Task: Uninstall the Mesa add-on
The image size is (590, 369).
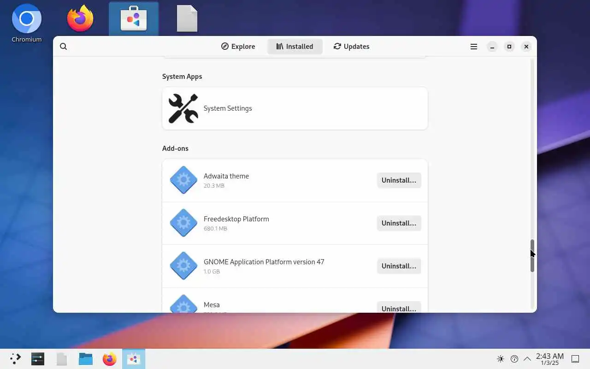Action: pos(399,308)
